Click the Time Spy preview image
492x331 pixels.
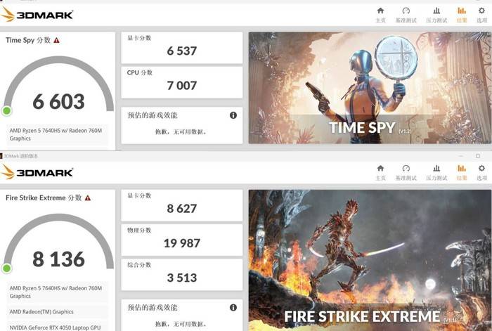[x=370, y=88]
